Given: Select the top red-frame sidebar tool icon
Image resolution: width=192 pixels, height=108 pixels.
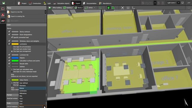Looking at the screenshot, I should click(3, 9).
